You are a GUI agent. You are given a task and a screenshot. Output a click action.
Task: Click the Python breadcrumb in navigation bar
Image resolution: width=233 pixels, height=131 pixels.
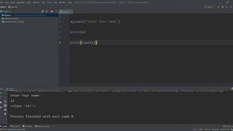(3, 7)
